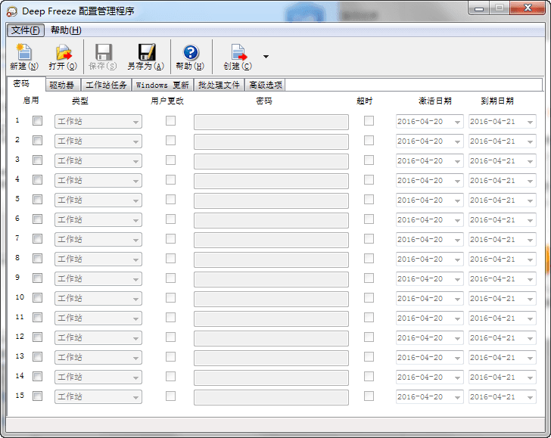The height and width of the screenshot is (438, 551).
Task: Choose 另存为(A) save-as icon
Action: click(146, 57)
